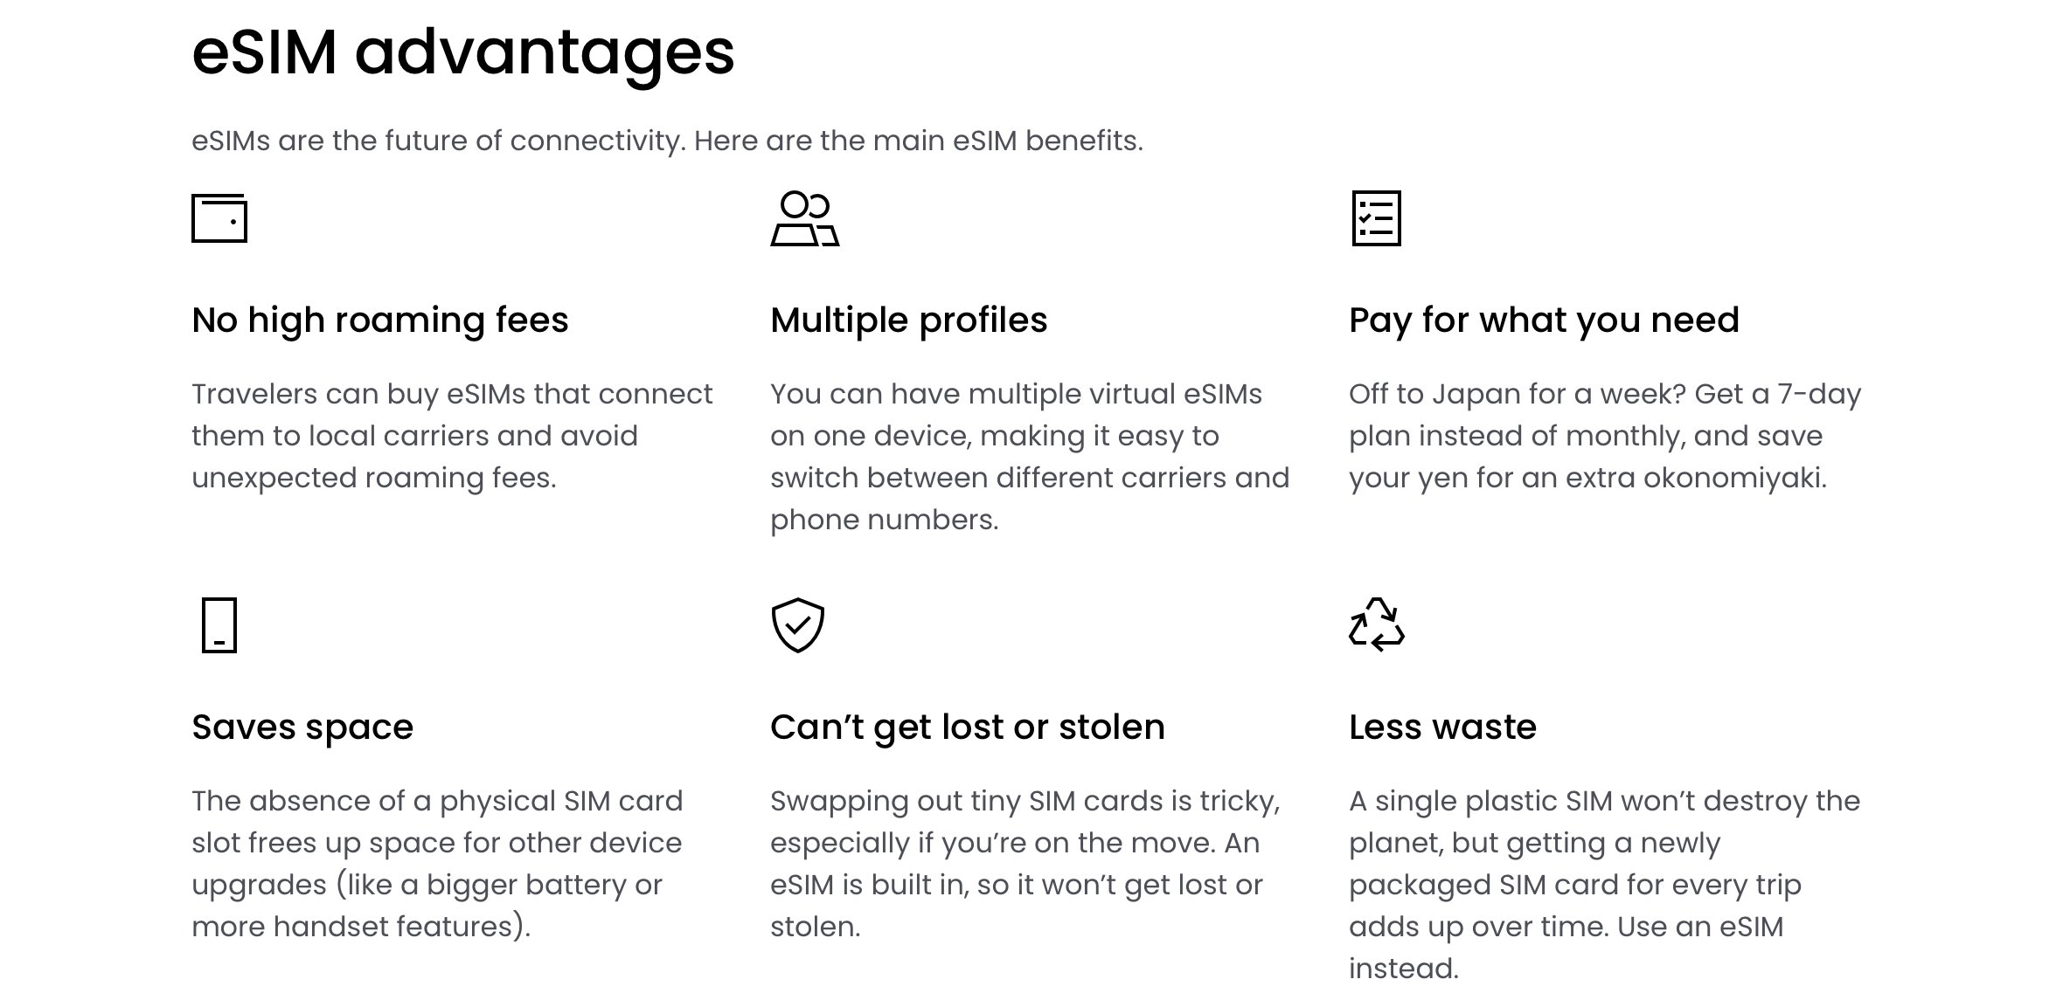The image size is (2063, 1007).
Task: Click the Off to Japan paragraph
Action: click(x=1605, y=436)
